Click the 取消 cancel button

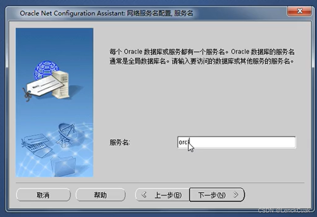(x=43, y=195)
